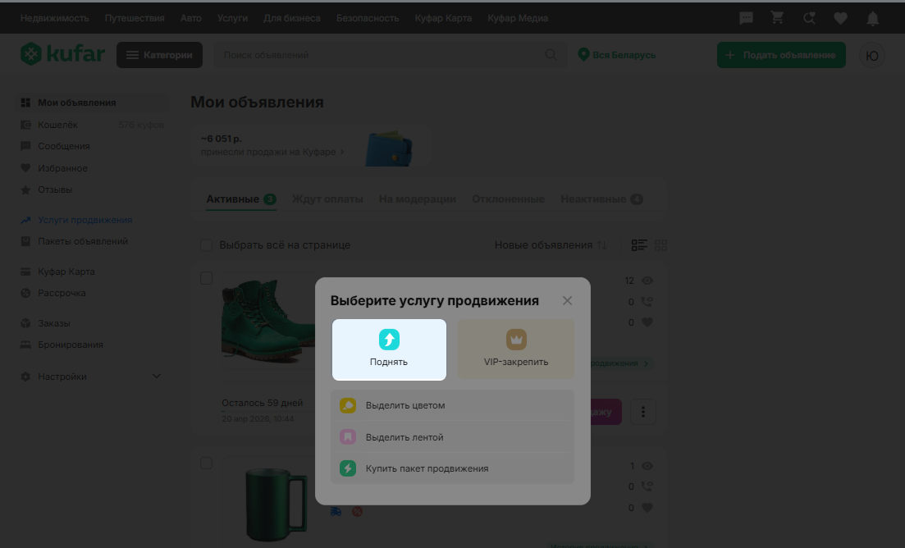Click Подать объявление button
The width and height of the screenshot is (905, 548).
[781, 55]
